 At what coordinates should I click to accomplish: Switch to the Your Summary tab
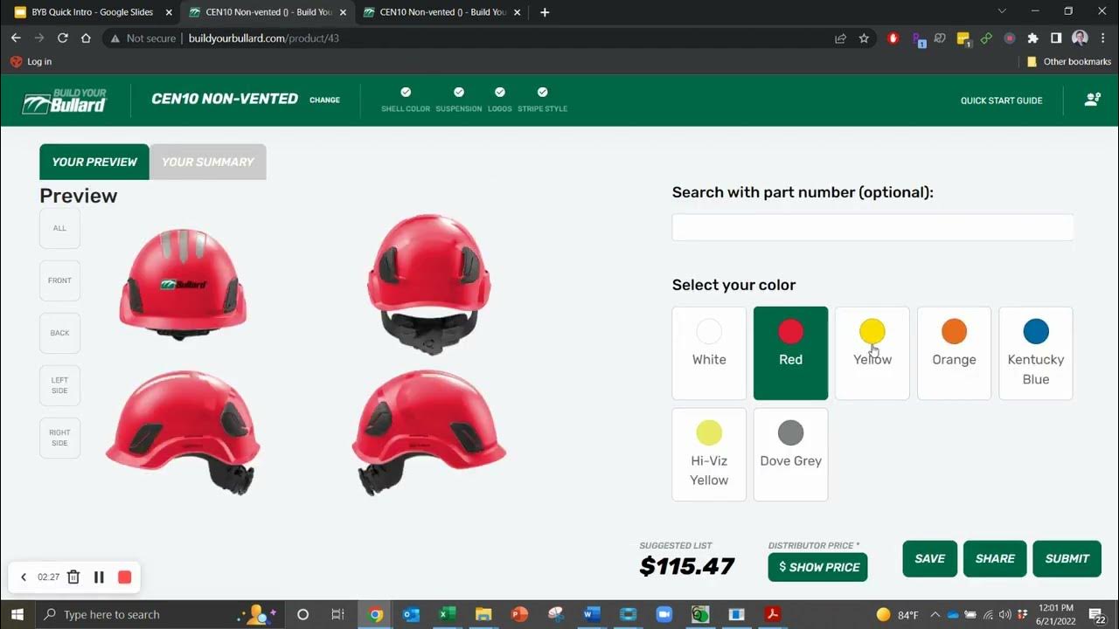208,162
